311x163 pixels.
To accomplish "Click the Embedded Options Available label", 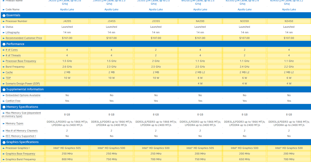I will [23, 95].
